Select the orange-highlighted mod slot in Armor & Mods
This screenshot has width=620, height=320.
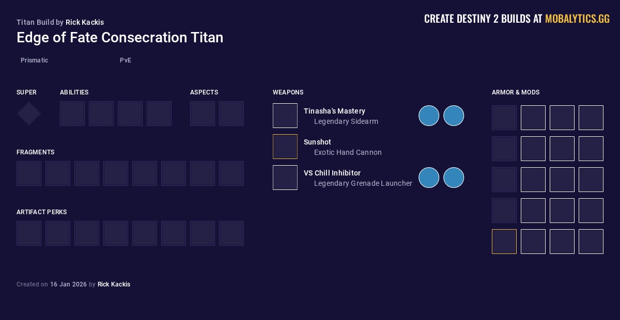[504, 242]
